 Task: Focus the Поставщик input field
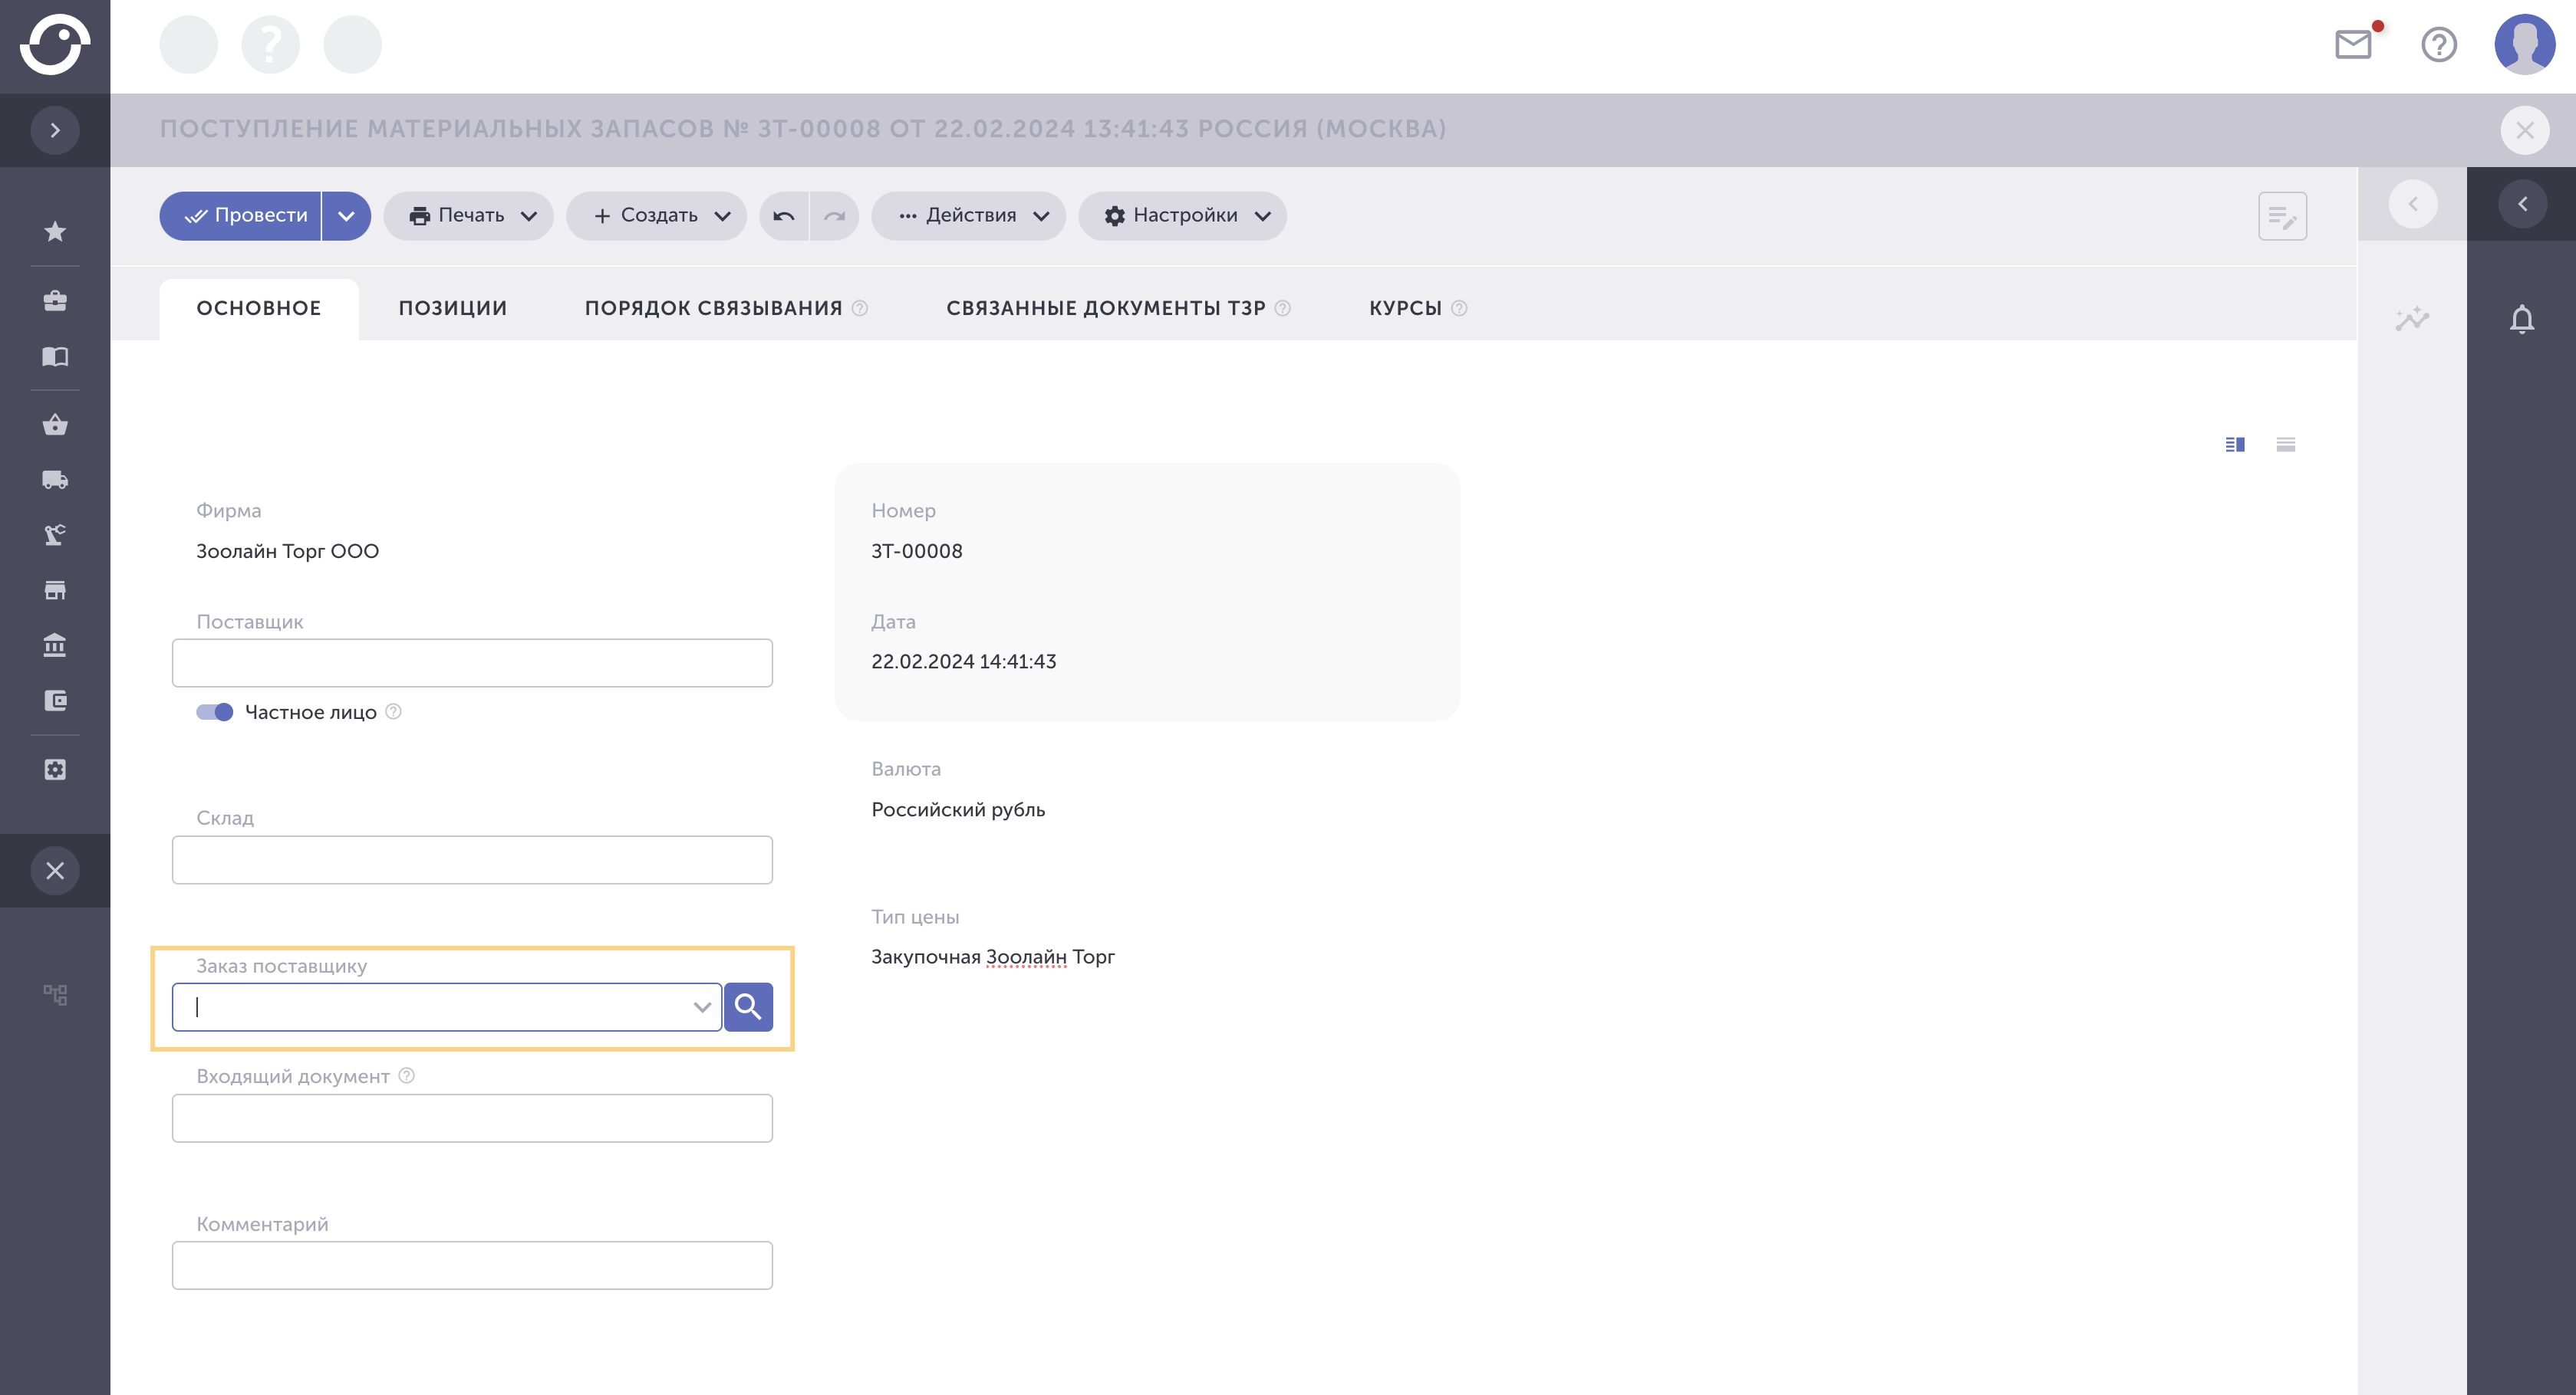click(x=472, y=662)
